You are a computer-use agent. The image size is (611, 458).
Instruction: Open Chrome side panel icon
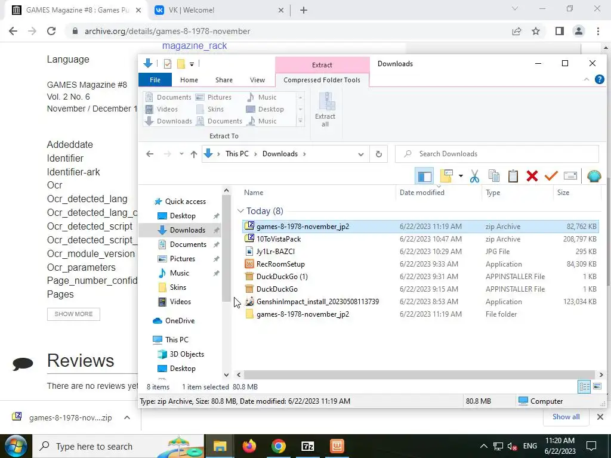[x=560, y=31]
